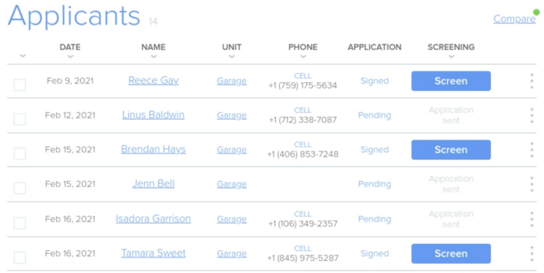Expand the NAME column sort arrow

[x=154, y=56]
